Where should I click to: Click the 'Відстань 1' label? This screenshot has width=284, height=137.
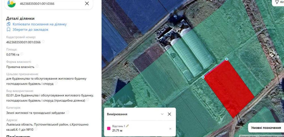point(119,126)
